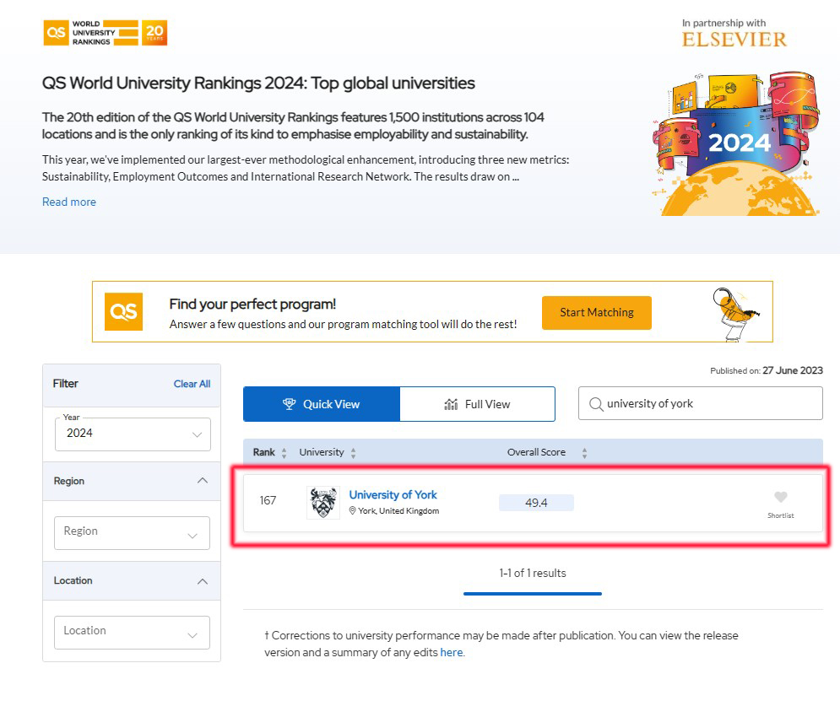The height and width of the screenshot is (717, 840).
Task: Click the QS logo in program banner
Action: [124, 311]
